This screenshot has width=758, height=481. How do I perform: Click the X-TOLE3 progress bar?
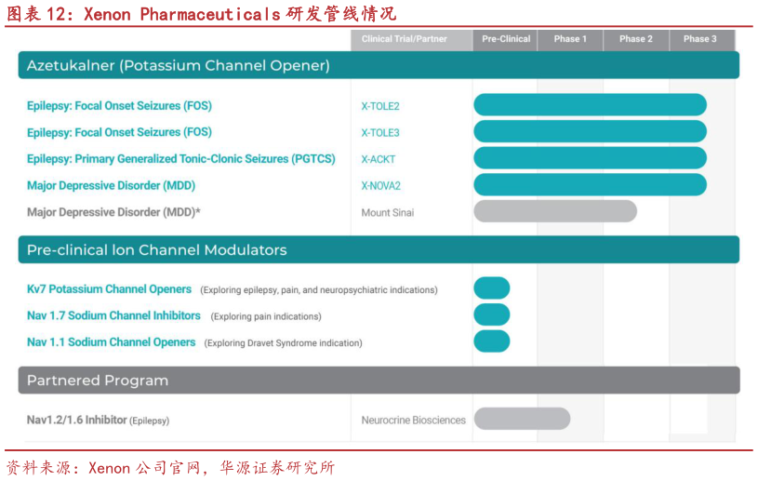pyautogui.click(x=591, y=131)
